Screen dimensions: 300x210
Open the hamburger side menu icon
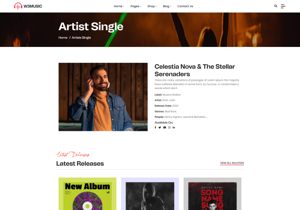283,6
